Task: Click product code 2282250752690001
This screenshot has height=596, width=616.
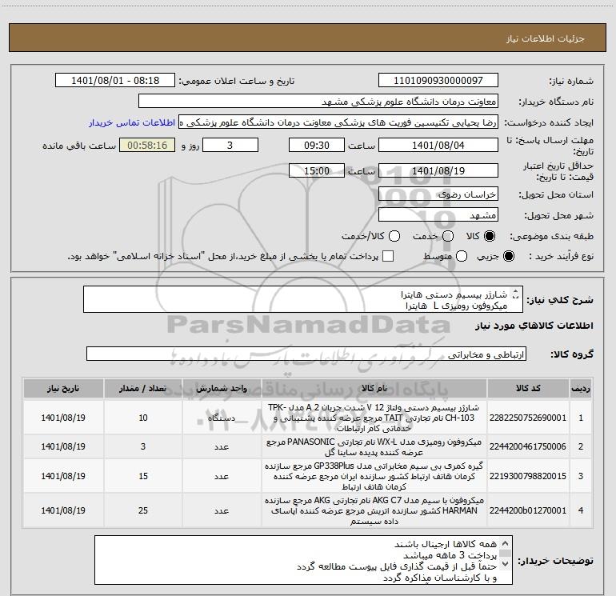Action: pos(528,418)
